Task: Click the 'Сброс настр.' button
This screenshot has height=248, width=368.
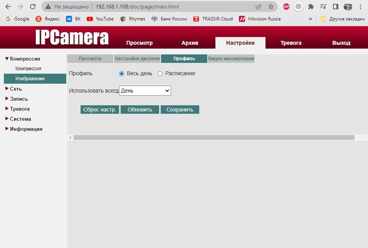Action: [100, 110]
